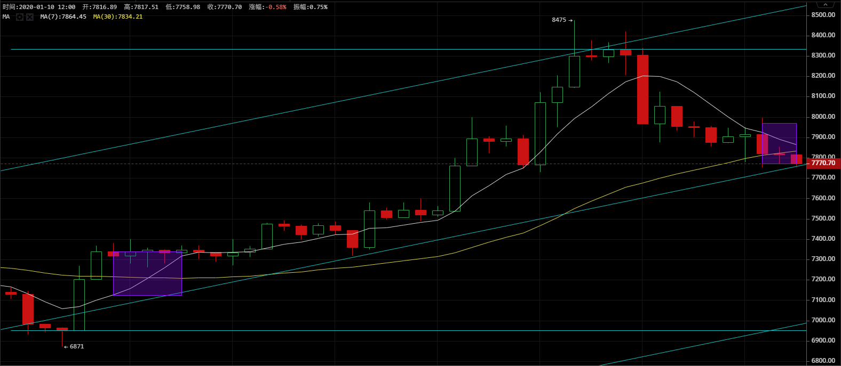Image resolution: width=841 pixels, height=366 pixels.
Task: Click the 6800.00 price axis label
Action: coord(823,361)
